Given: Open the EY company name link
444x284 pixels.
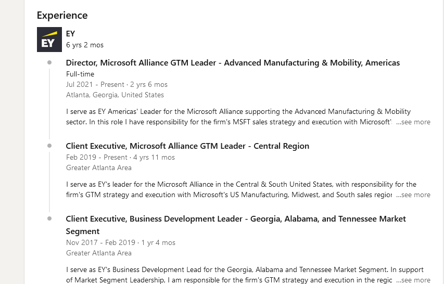Looking at the screenshot, I should click(x=70, y=34).
